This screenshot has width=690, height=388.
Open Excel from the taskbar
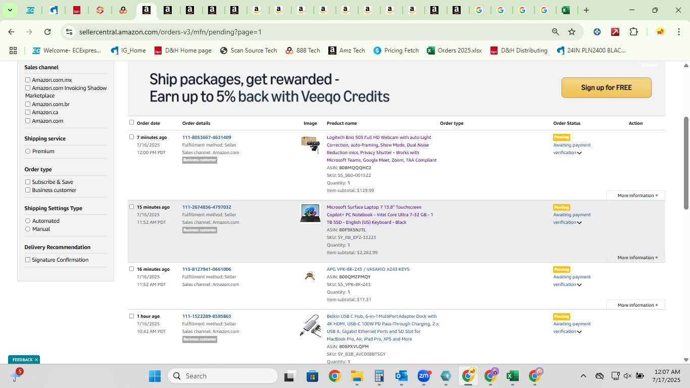click(x=513, y=376)
